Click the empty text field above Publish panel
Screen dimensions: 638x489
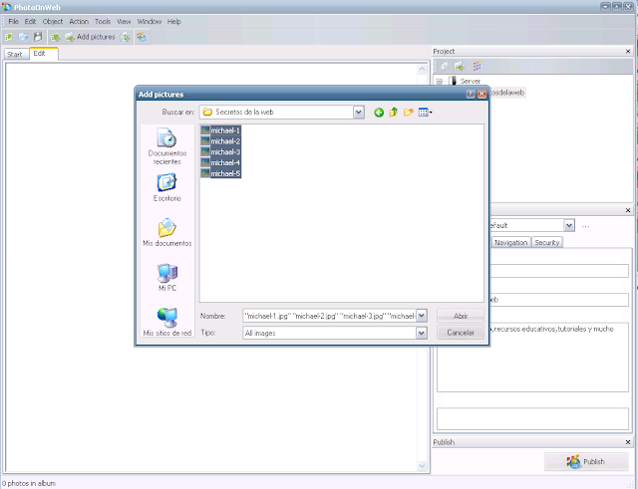pyautogui.click(x=532, y=418)
